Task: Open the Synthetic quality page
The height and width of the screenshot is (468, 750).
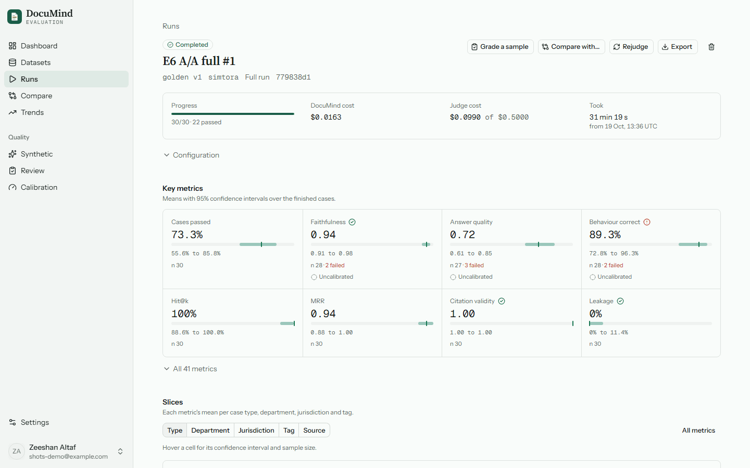Action: point(66,154)
